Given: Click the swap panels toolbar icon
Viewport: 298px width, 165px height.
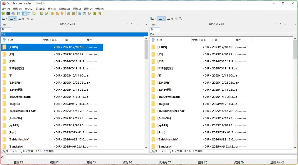Looking at the screenshot, I should click(35, 13).
